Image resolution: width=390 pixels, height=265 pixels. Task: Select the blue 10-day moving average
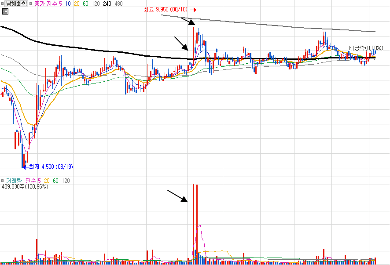pos(68,4)
